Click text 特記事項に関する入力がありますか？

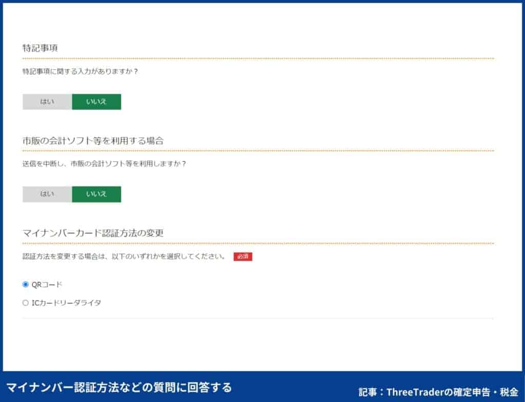[x=80, y=71]
